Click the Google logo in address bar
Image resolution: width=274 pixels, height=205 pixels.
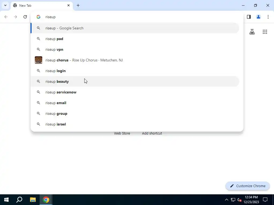click(39, 17)
